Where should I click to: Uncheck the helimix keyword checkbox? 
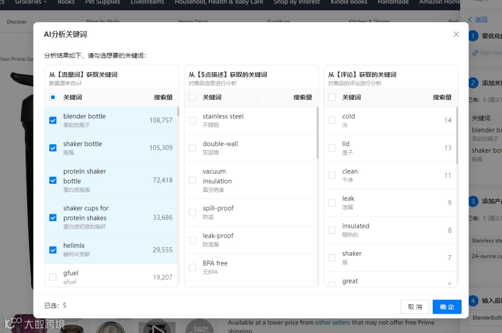pos(53,249)
